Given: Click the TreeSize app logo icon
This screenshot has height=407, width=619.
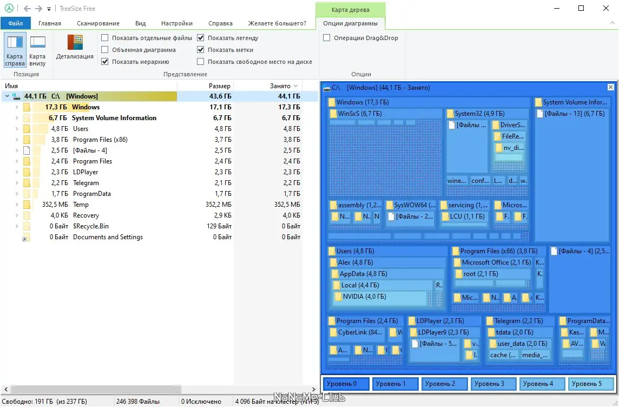Looking at the screenshot, I should click(9, 8).
